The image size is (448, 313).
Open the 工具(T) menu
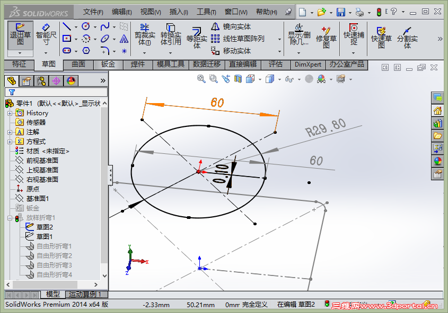tap(206, 12)
